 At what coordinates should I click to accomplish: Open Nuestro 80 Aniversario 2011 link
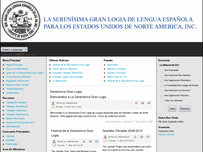20,122
